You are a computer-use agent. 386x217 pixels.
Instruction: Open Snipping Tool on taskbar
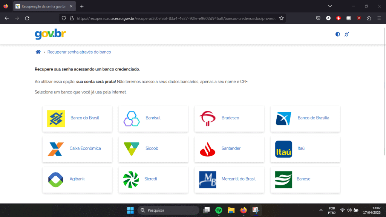(x=256, y=210)
